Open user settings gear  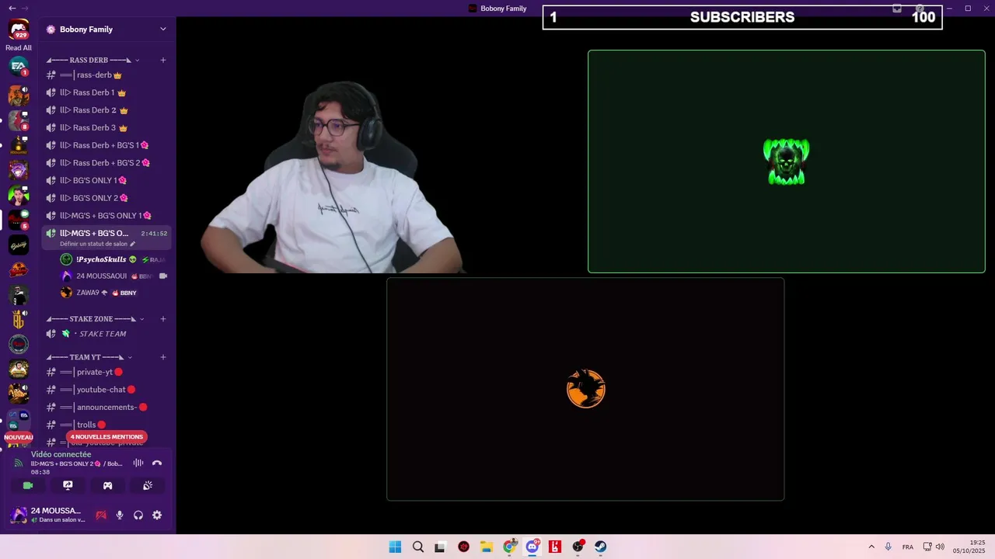point(157,515)
